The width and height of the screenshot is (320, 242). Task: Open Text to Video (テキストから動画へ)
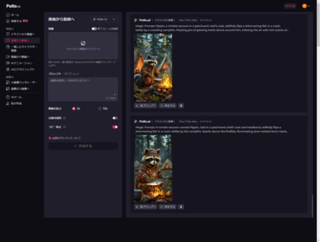click(x=21, y=34)
